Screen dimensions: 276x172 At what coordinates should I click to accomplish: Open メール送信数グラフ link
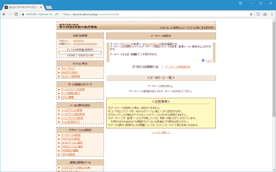point(71,122)
